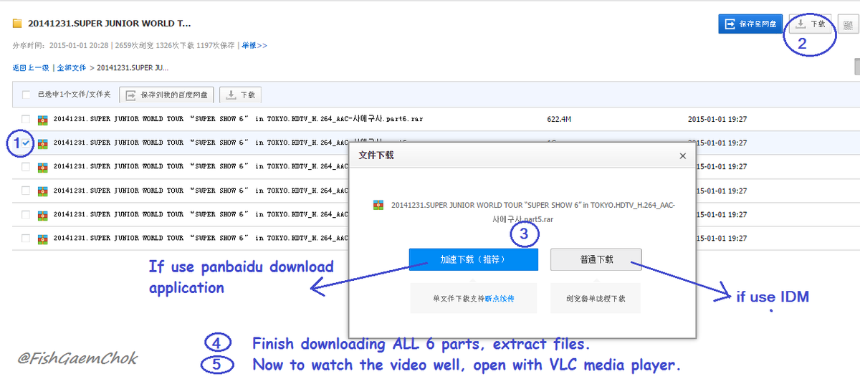Click the 2015-01-01 19:27 date of part6.rar
The width and height of the screenshot is (860, 379).
point(717,119)
